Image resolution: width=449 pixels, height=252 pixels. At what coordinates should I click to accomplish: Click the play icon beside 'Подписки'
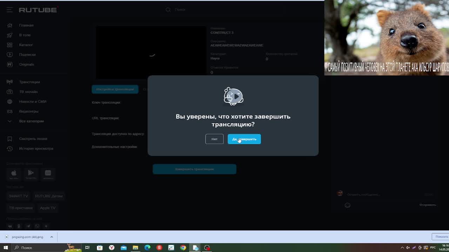point(10,55)
